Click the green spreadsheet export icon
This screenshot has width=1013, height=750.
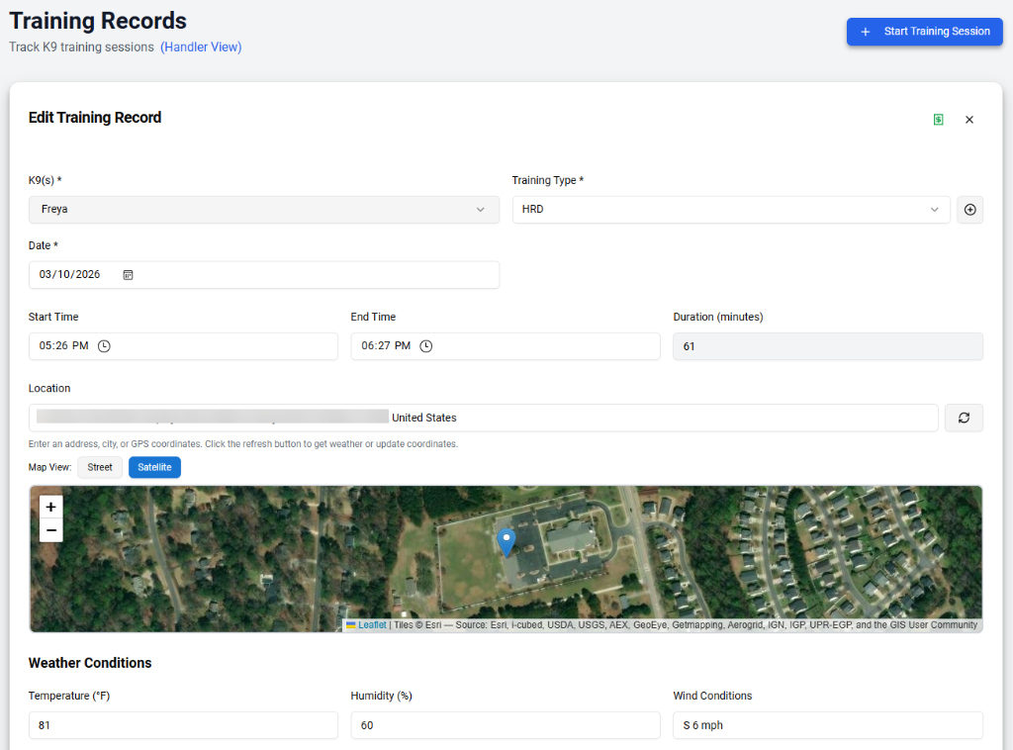point(938,120)
